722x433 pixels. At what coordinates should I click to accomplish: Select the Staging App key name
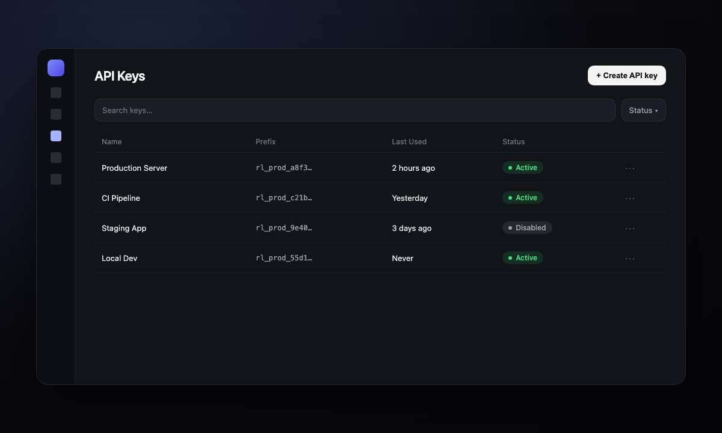(x=124, y=228)
